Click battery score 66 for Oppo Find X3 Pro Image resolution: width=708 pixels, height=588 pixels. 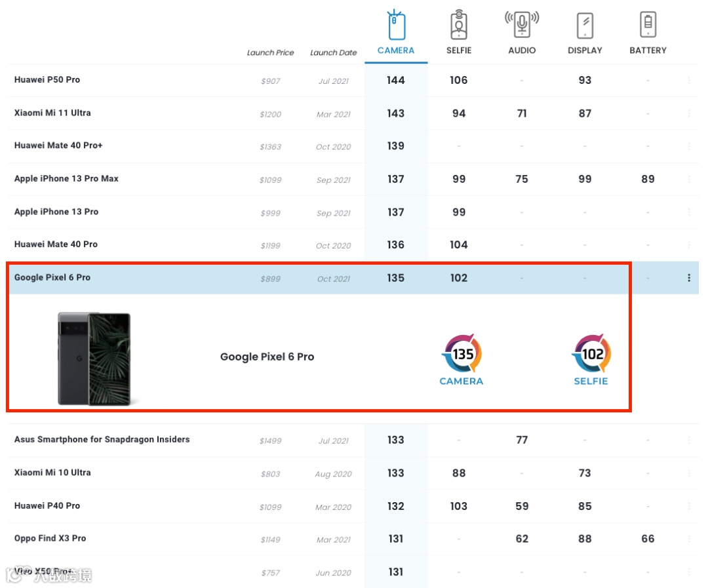pyautogui.click(x=648, y=539)
